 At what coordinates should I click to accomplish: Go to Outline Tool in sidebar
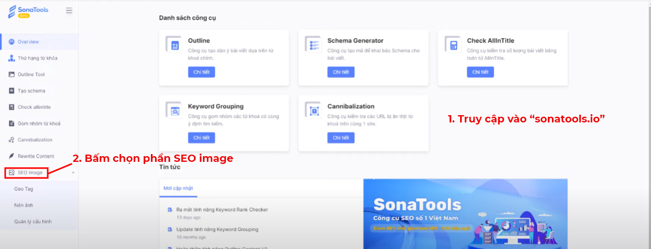(39, 74)
